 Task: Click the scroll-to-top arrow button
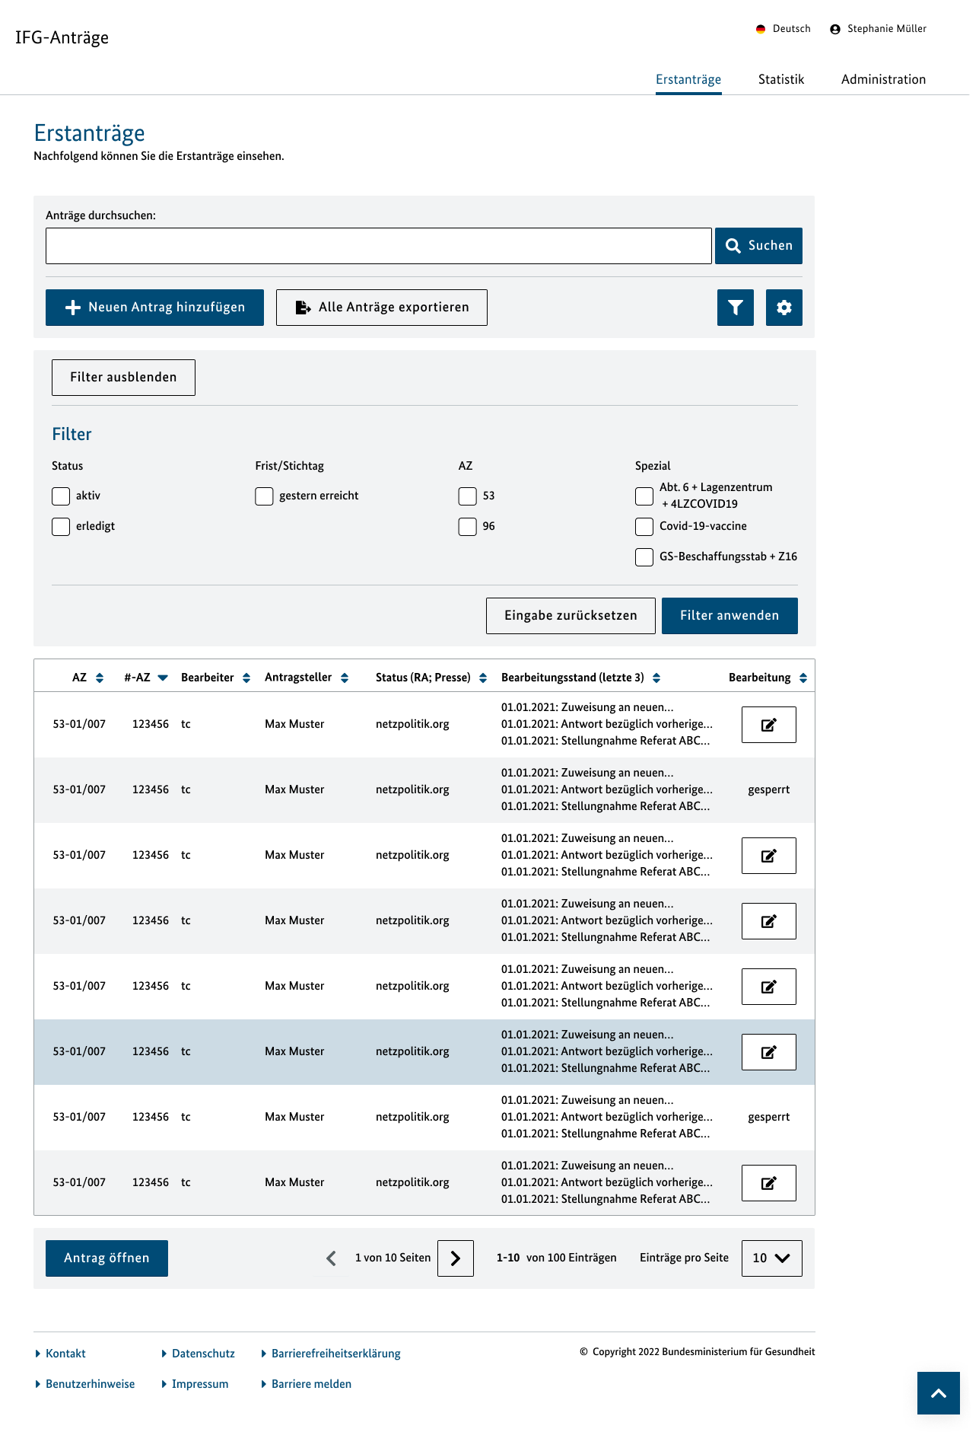coord(938,1393)
